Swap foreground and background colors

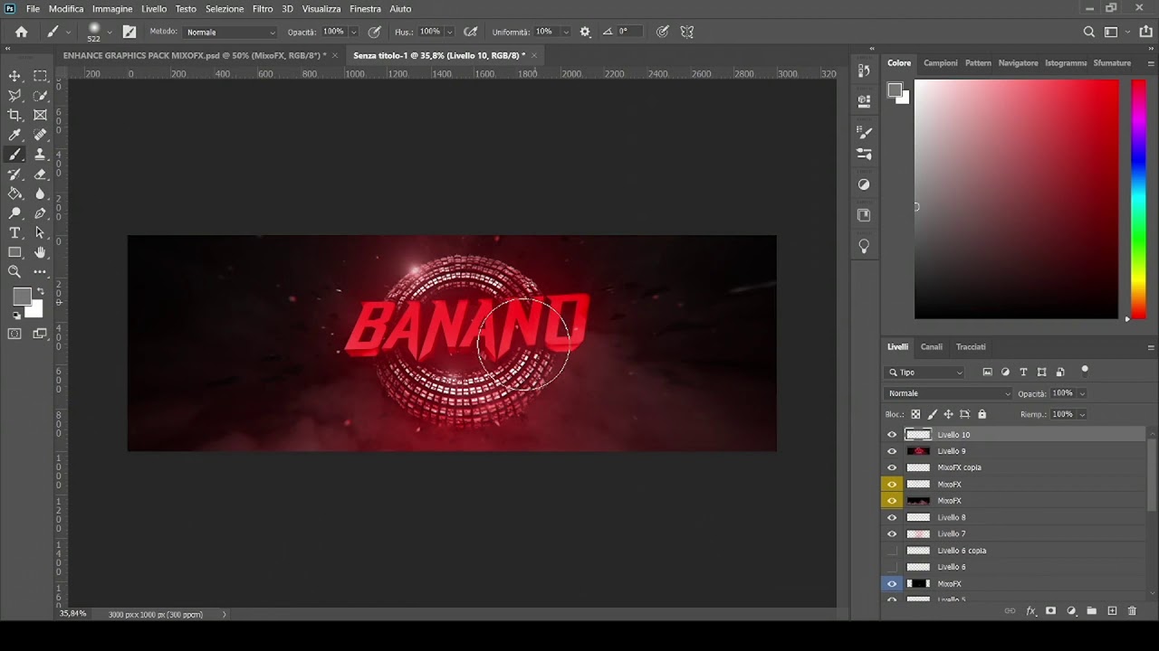[40, 292]
